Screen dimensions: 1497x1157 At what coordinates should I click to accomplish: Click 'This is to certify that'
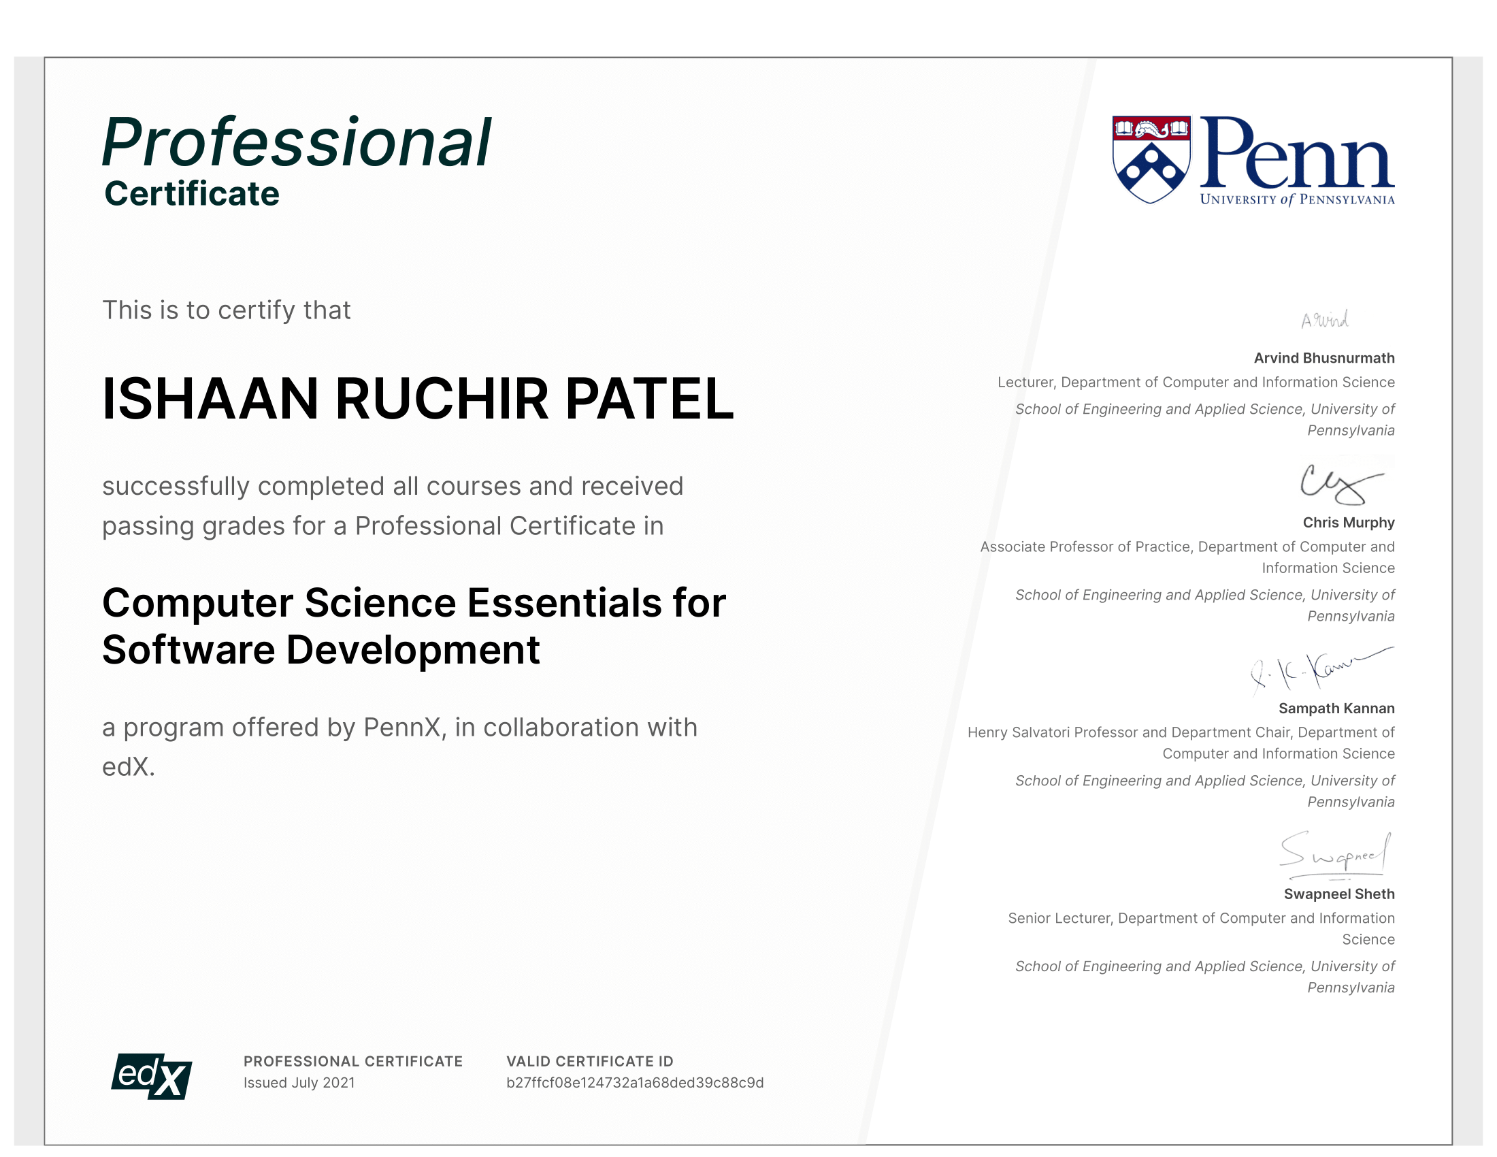coord(226,310)
